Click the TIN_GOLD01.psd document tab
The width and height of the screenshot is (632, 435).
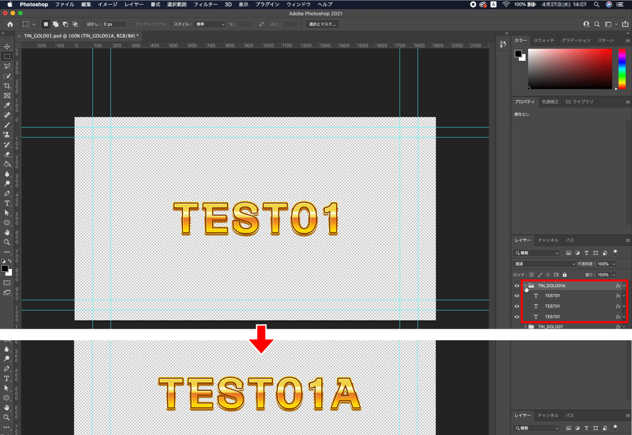click(82, 36)
